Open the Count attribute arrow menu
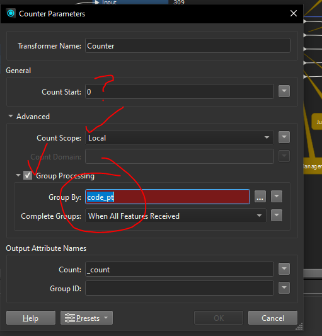This screenshot has height=336, width=322. (x=284, y=269)
